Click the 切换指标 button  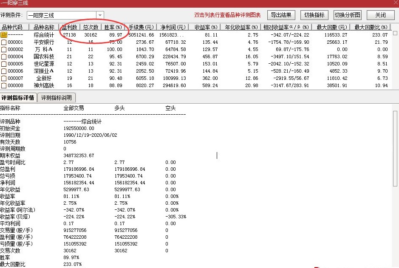[314, 15]
